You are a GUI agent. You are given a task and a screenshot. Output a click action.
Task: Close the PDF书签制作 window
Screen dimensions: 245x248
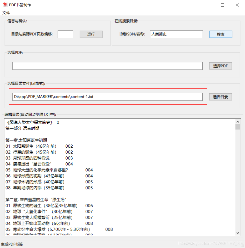(237, 5)
